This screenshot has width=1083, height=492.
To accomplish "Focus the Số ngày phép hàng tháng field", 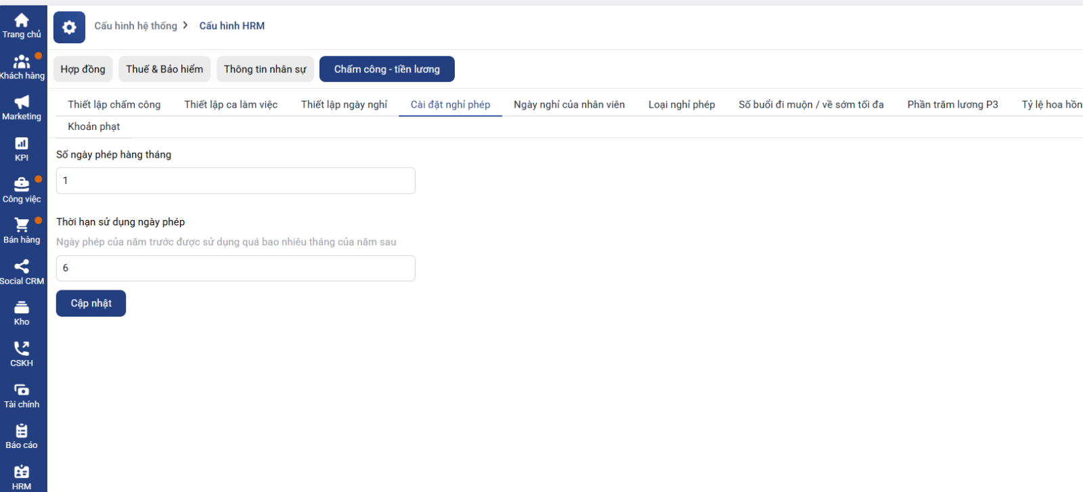I will pyautogui.click(x=236, y=181).
